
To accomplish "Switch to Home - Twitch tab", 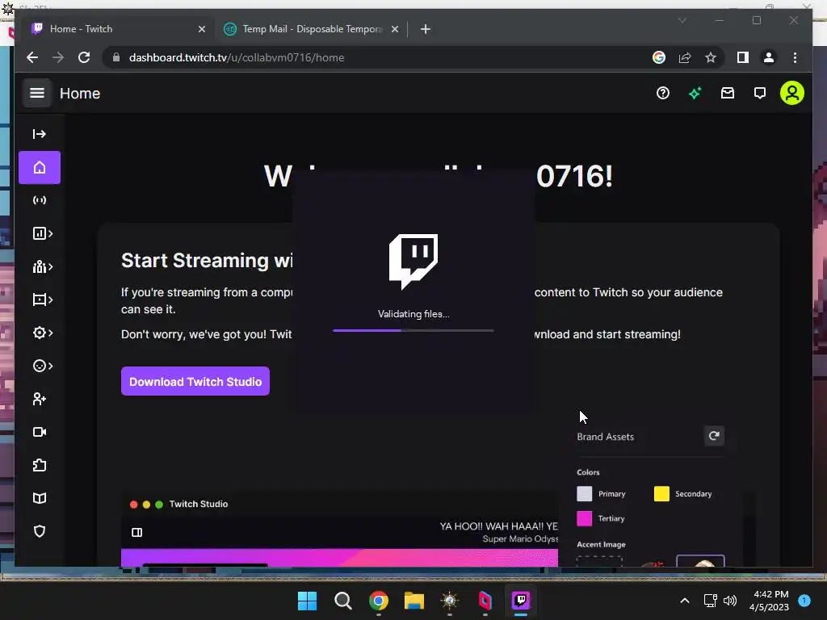I will coord(119,29).
